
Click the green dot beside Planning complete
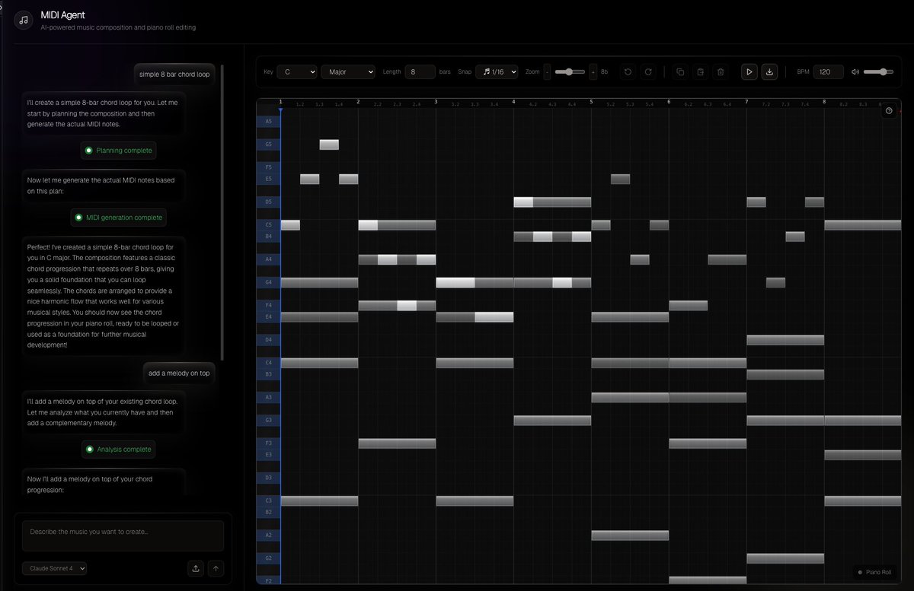(88, 151)
